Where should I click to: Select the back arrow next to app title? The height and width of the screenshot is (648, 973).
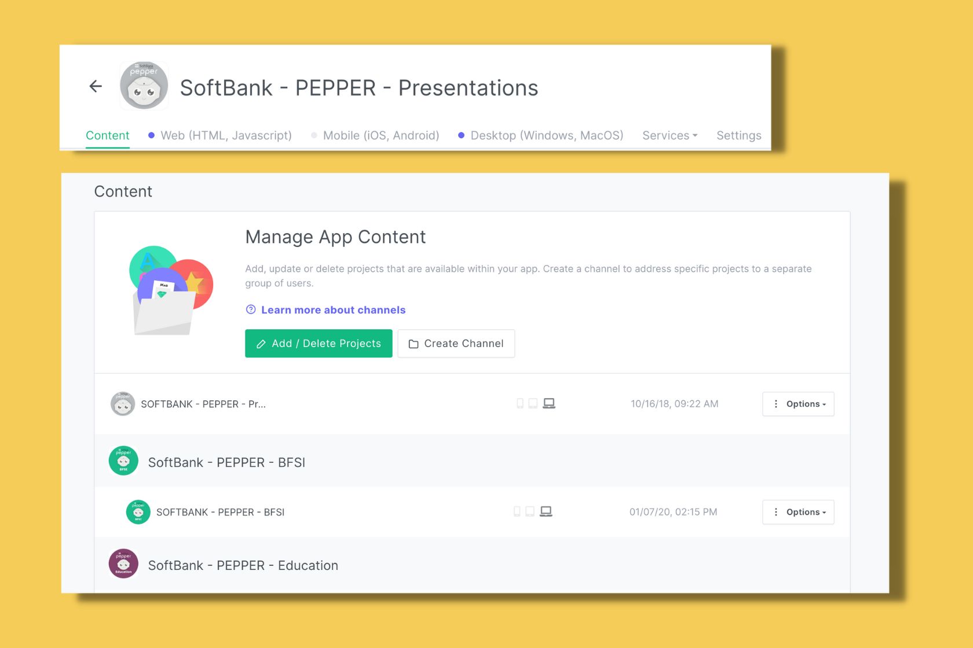point(95,86)
